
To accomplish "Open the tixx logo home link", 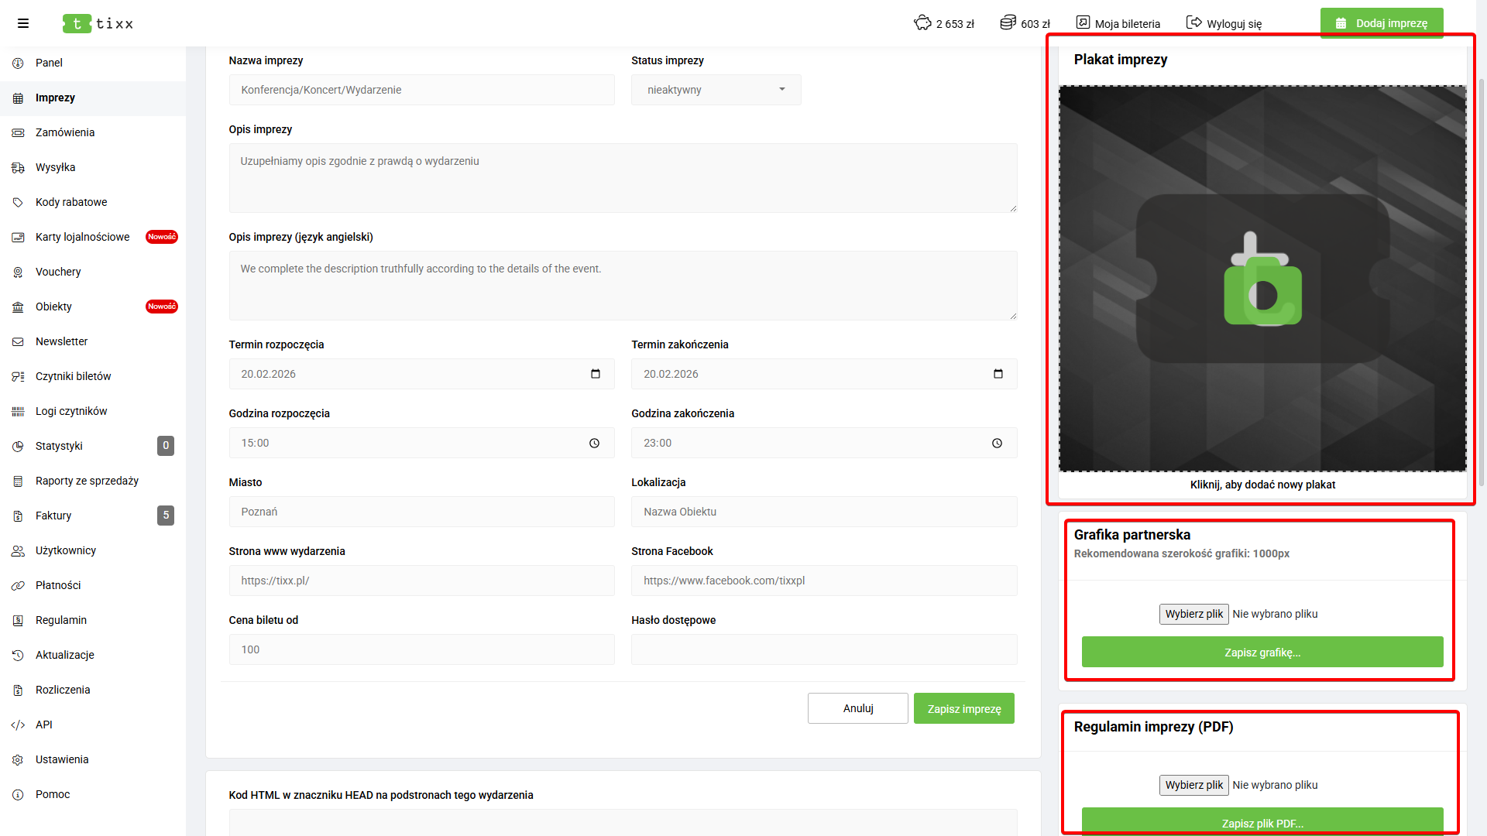I will click(x=98, y=24).
